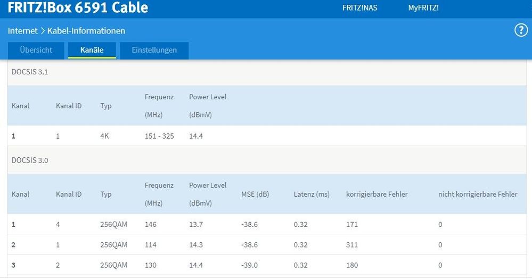Viewport: 532px width, 279px height.
Task: Click the DOCSIS 3.1 section heading
Action: coord(30,72)
